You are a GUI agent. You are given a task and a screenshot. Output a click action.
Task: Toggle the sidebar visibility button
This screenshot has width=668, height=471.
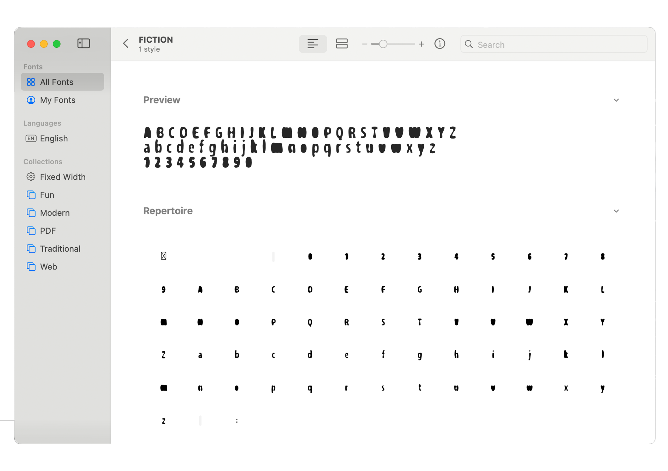[x=83, y=44]
